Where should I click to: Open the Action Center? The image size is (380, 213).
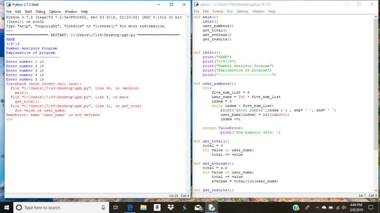click(371, 207)
